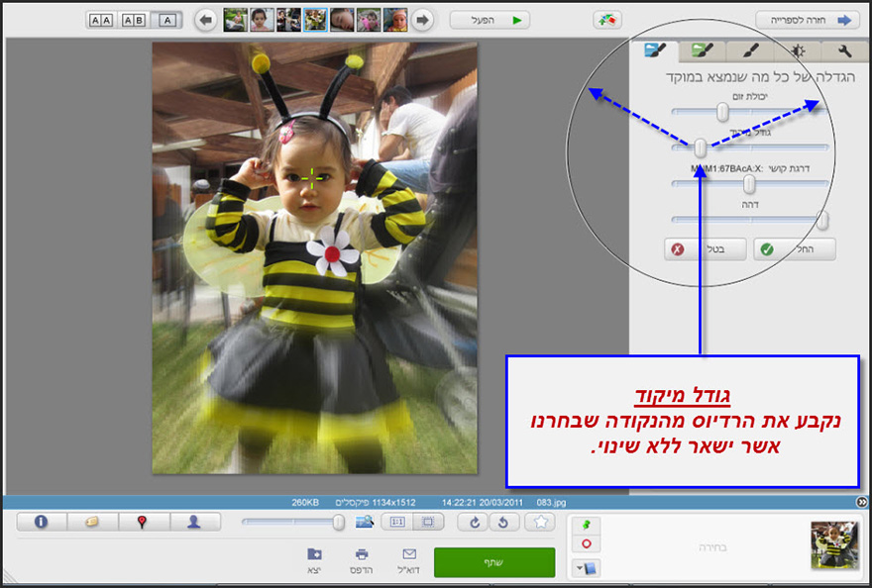
Task: Select the highlighted photo thumbnail in the filmstrip
Action: [x=317, y=17]
